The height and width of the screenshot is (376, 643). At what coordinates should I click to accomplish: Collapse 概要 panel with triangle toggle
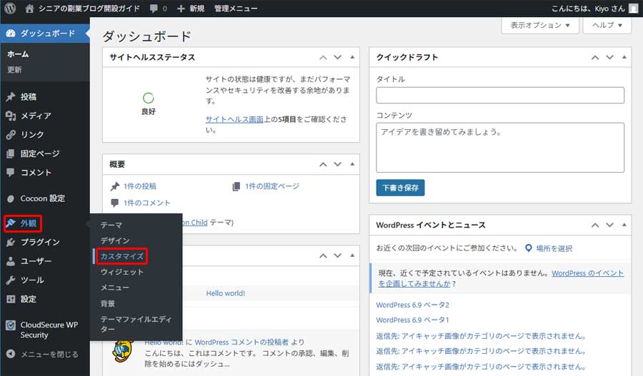tap(352, 164)
